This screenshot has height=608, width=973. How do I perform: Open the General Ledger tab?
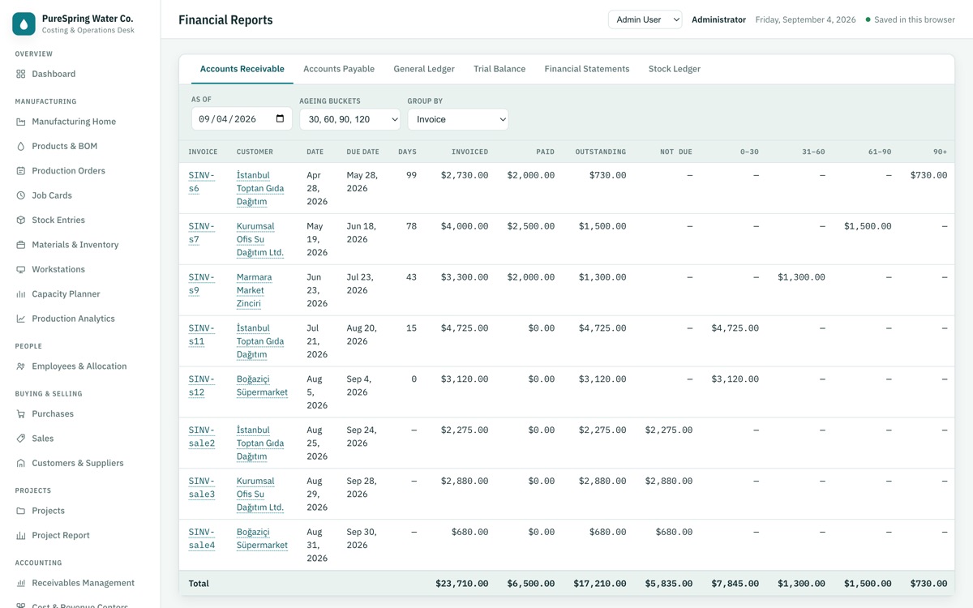point(424,69)
